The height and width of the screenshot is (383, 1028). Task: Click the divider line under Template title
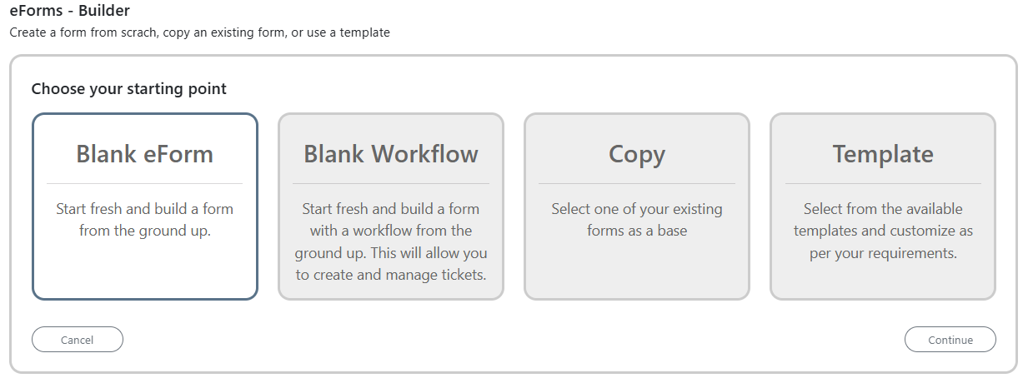pyautogui.click(x=883, y=183)
